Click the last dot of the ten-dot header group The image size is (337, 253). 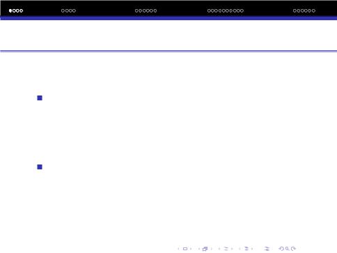pos(242,10)
